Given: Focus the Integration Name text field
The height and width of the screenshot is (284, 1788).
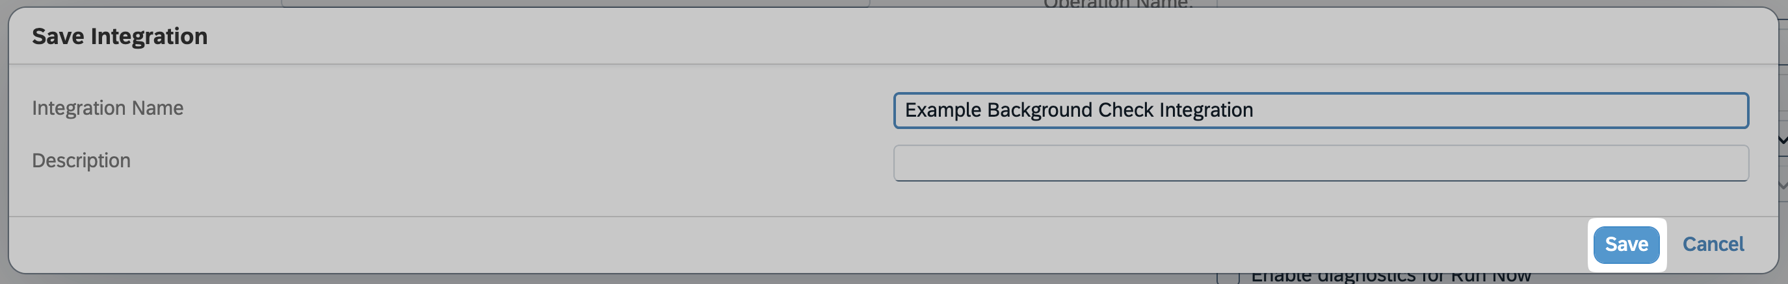Looking at the screenshot, I should [x=1320, y=110].
